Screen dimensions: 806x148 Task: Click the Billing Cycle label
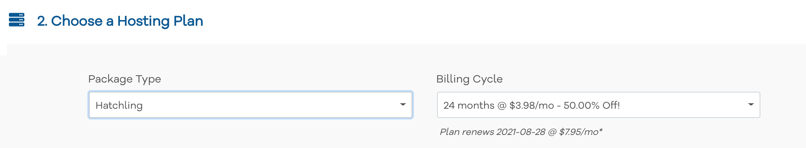tap(470, 79)
